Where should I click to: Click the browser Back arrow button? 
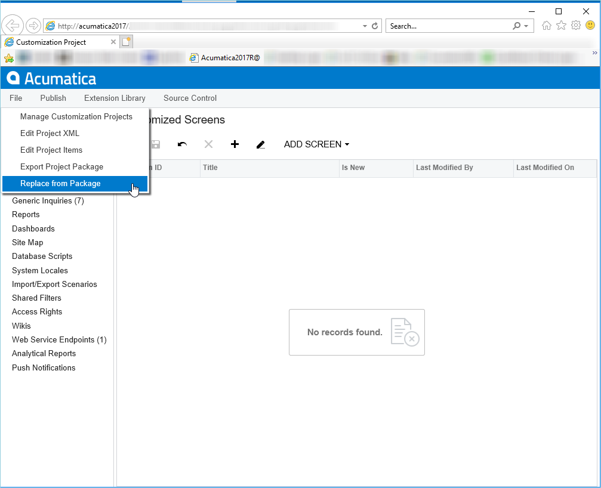click(x=13, y=26)
